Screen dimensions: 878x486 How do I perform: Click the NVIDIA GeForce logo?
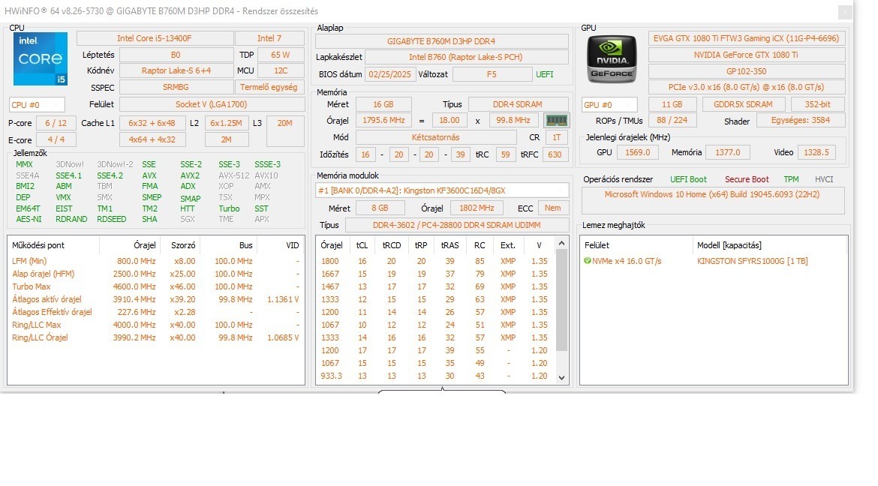(612, 59)
